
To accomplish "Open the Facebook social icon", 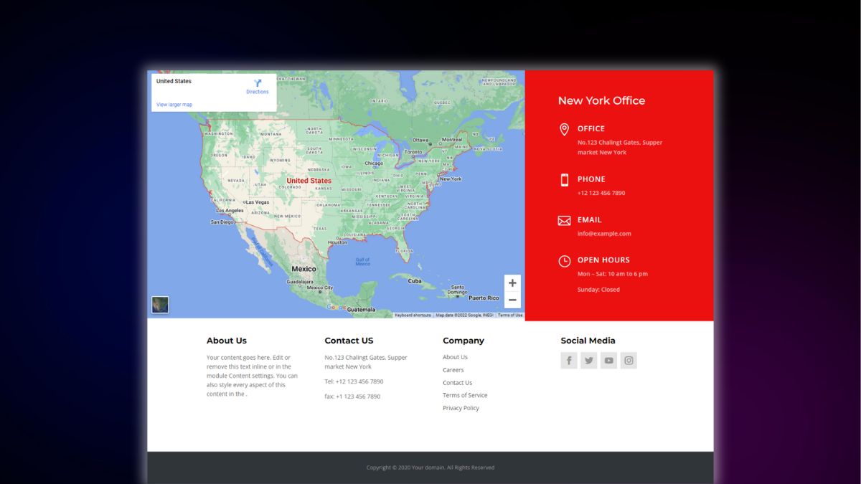I will click(569, 361).
